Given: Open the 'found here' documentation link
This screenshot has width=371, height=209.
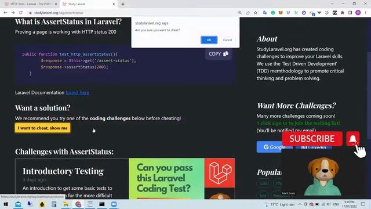Looking at the screenshot, I should tap(77, 93).
